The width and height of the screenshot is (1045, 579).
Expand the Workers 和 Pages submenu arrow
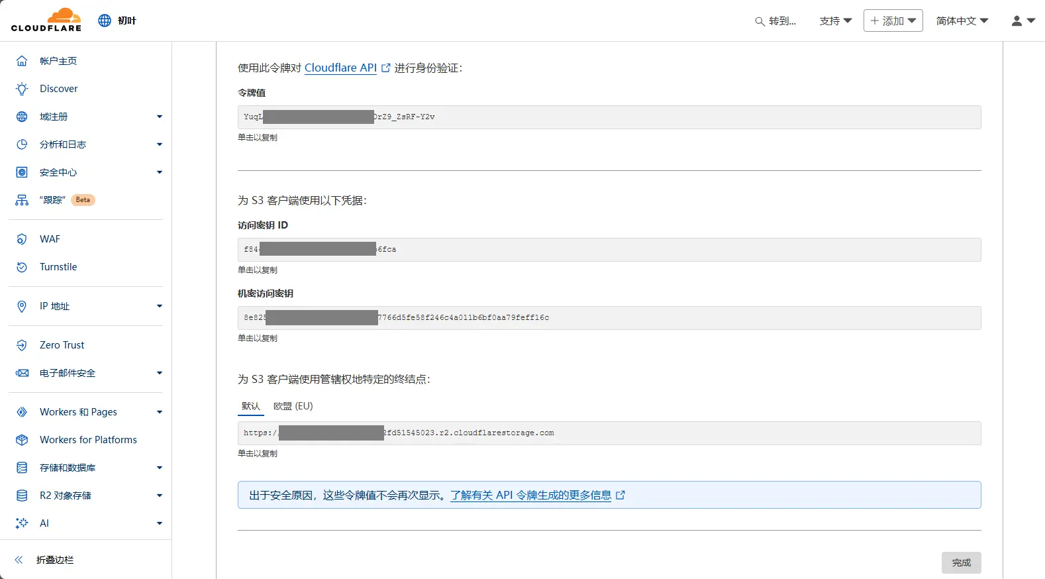pos(159,412)
